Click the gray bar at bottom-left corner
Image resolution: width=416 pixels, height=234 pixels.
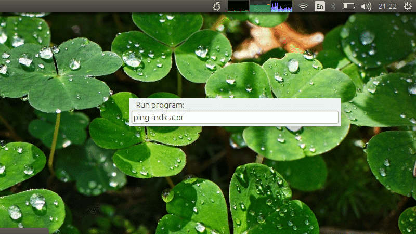point(24,231)
